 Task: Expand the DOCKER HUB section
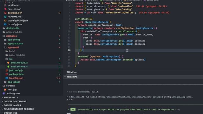(10, 113)
